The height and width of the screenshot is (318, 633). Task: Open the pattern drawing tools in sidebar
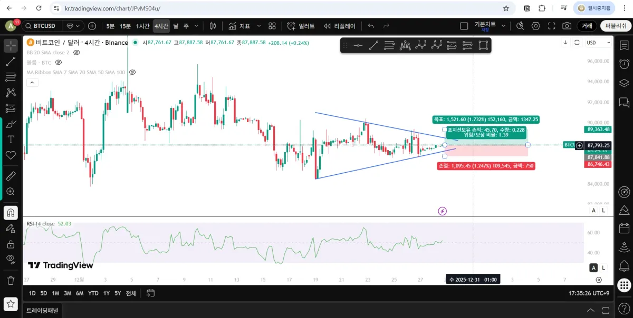coord(11,93)
